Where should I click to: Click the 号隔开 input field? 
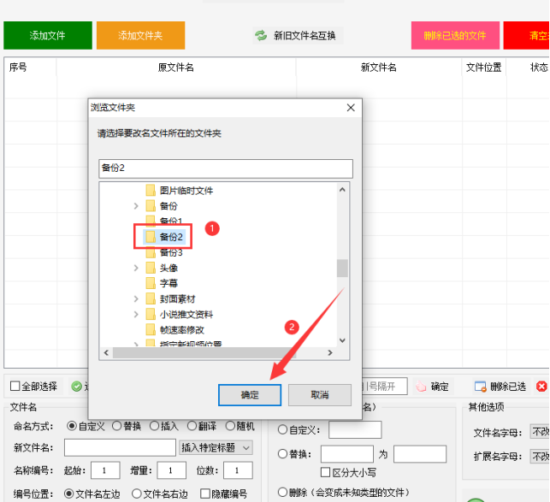[x=385, y=387]
